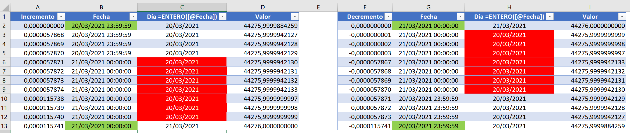630x133 pixels.
Task: Click the Incremento table header cell
Action: (38, 17)
